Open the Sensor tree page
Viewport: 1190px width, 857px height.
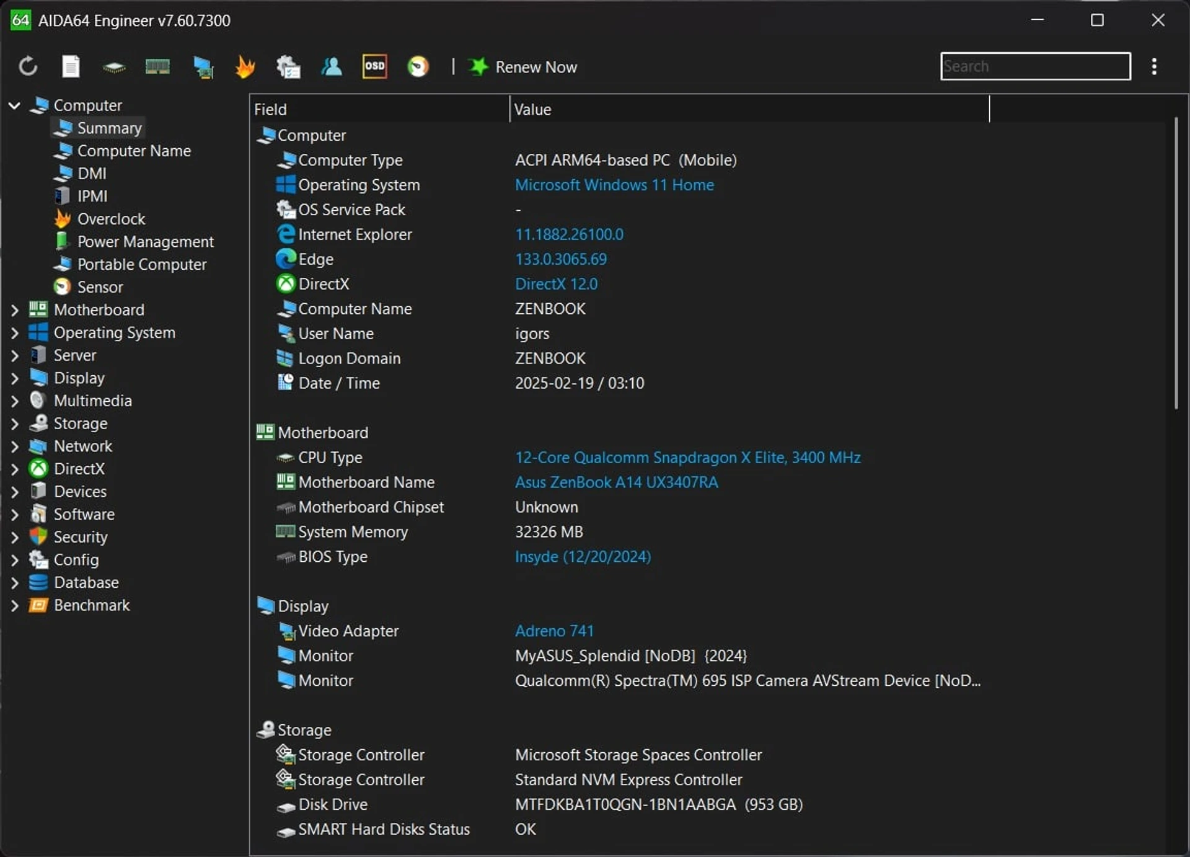pos(100,287)
